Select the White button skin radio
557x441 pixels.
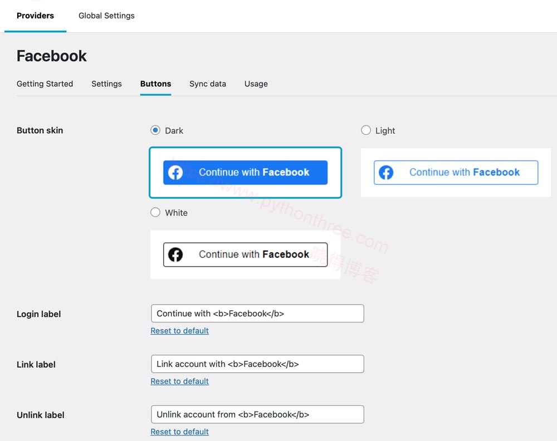tap(155, 212)
